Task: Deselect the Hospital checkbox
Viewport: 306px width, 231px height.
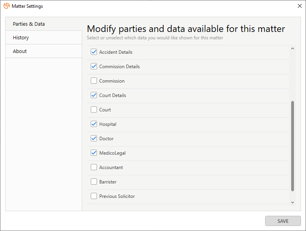Action: pos(94,124)
